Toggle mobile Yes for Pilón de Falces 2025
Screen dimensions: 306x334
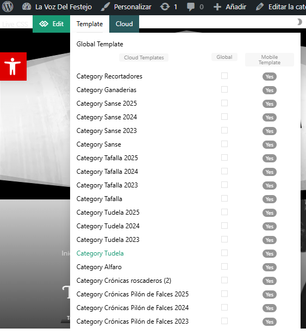point(270,295)
